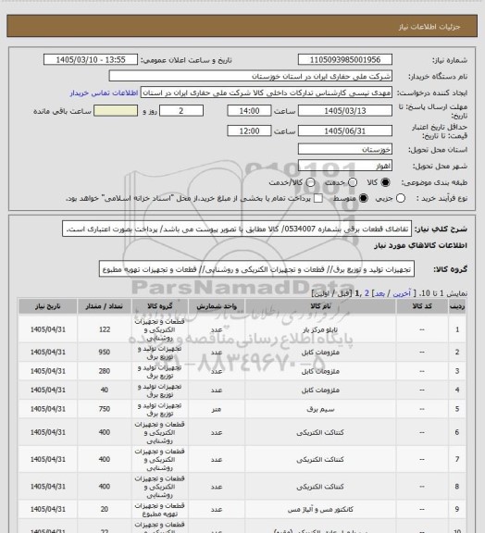Viewport: 485px width, 533px height.
Task: Click the جزئیات اطلاعات نیاز header title
Action: point(429,27)
